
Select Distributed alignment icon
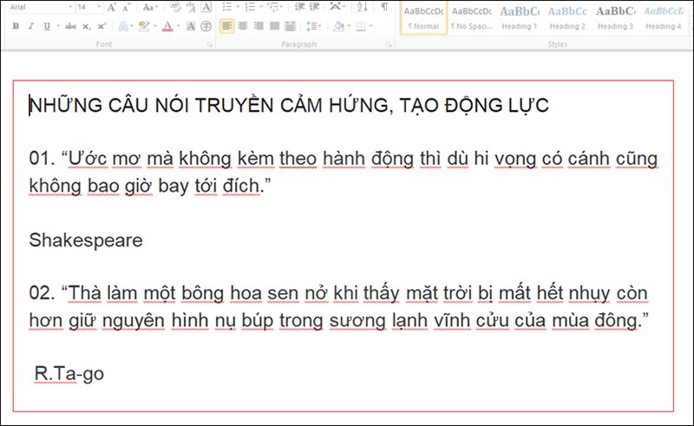pyautogui.click(x=290, y=26)
